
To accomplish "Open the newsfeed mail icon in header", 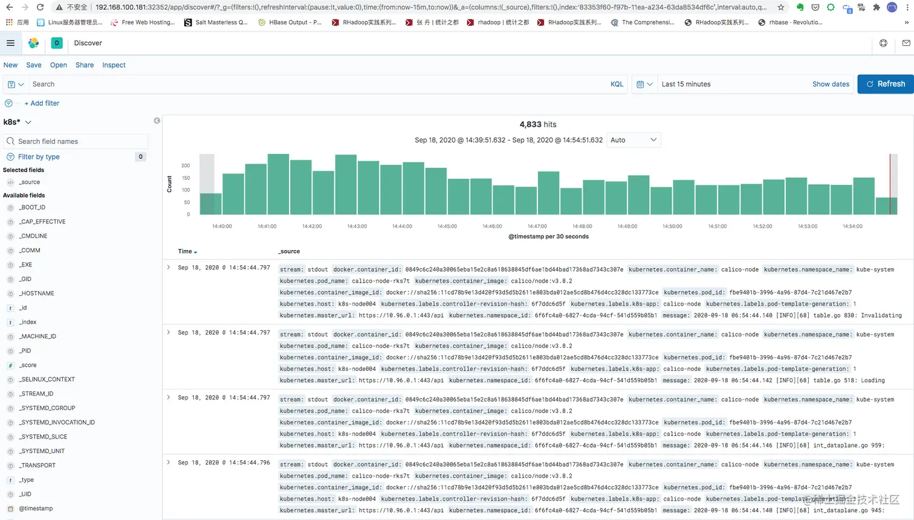I will click(x=906, y=43).
